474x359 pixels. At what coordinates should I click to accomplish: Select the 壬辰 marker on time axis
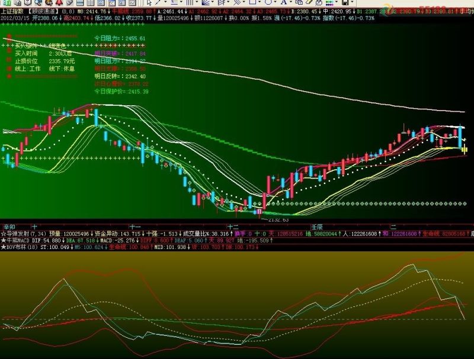(318, 227)
